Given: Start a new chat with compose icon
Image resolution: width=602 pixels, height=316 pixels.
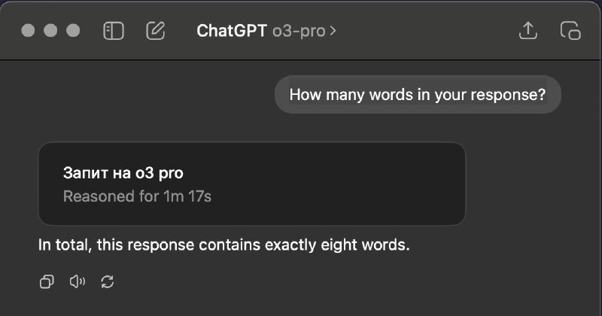Looking at the screenshot, I should (x=156, y=31).
